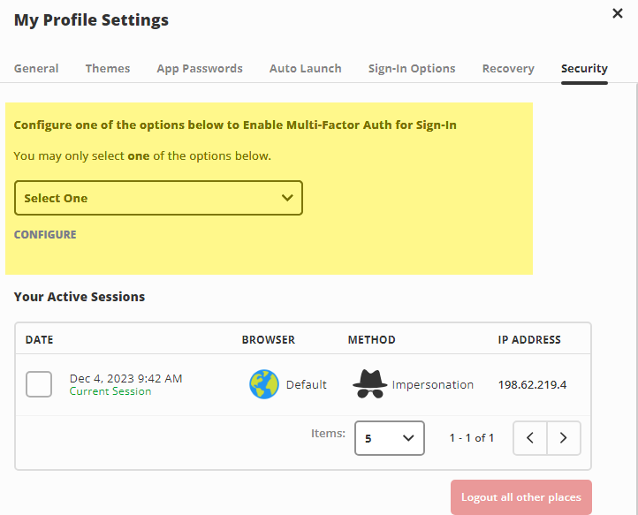Click the CONFIGURE link
This screenshot has height=515, width=638.
click(x=45, y=235)
